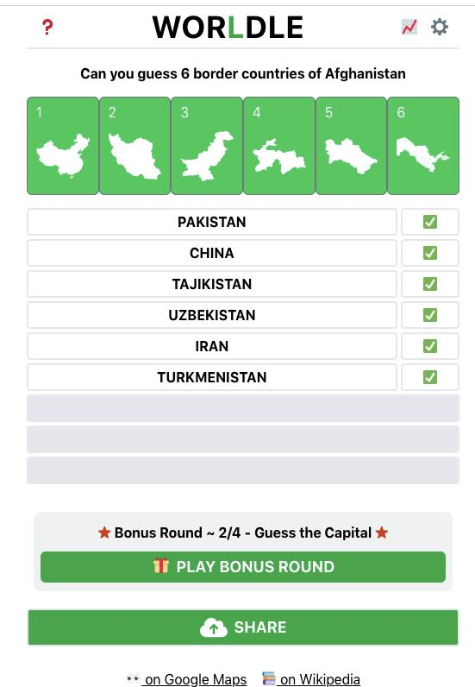
Task: Click the eyes icon beside Google Maps
Action: coord(133,678)
